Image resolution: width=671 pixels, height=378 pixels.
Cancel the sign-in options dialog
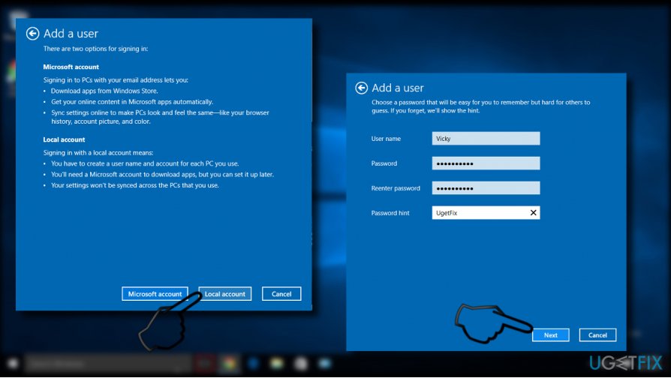pos(281,294)
